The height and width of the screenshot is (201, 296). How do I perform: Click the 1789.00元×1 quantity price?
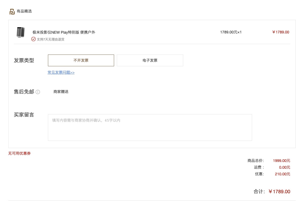click(x=231, y=32)
